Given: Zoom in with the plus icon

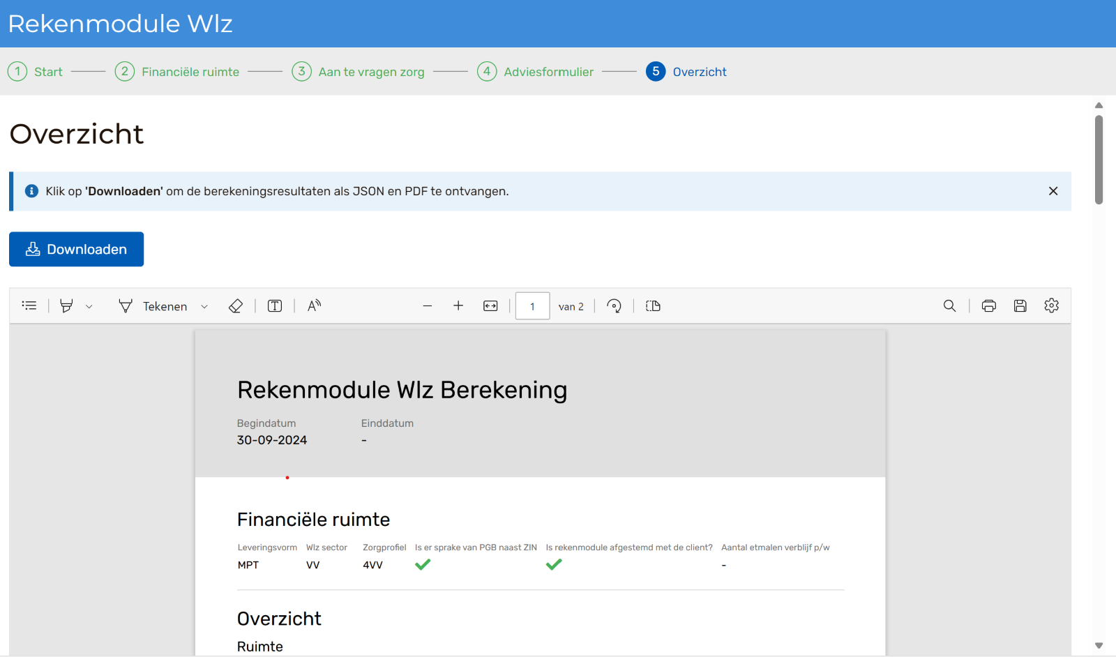Looking at the screenshot, I should pyautogui.click(x=458, y=305).
